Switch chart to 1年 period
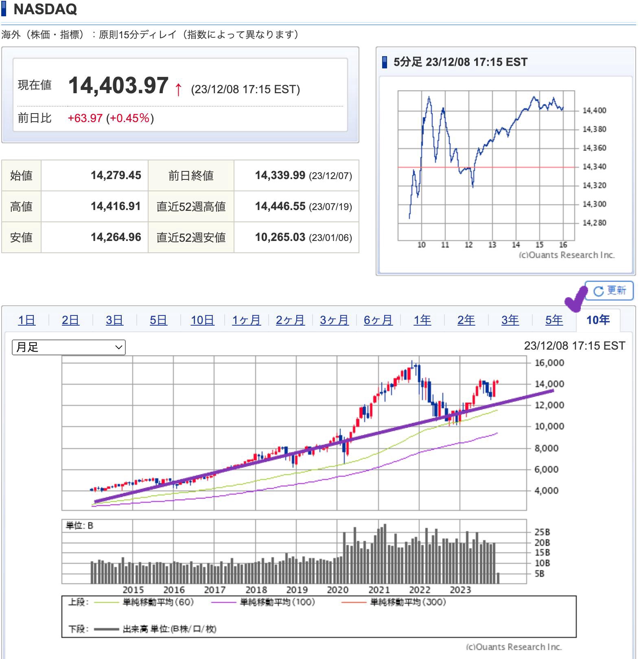This screenshot has width=641, height=659. coord(422,320)
